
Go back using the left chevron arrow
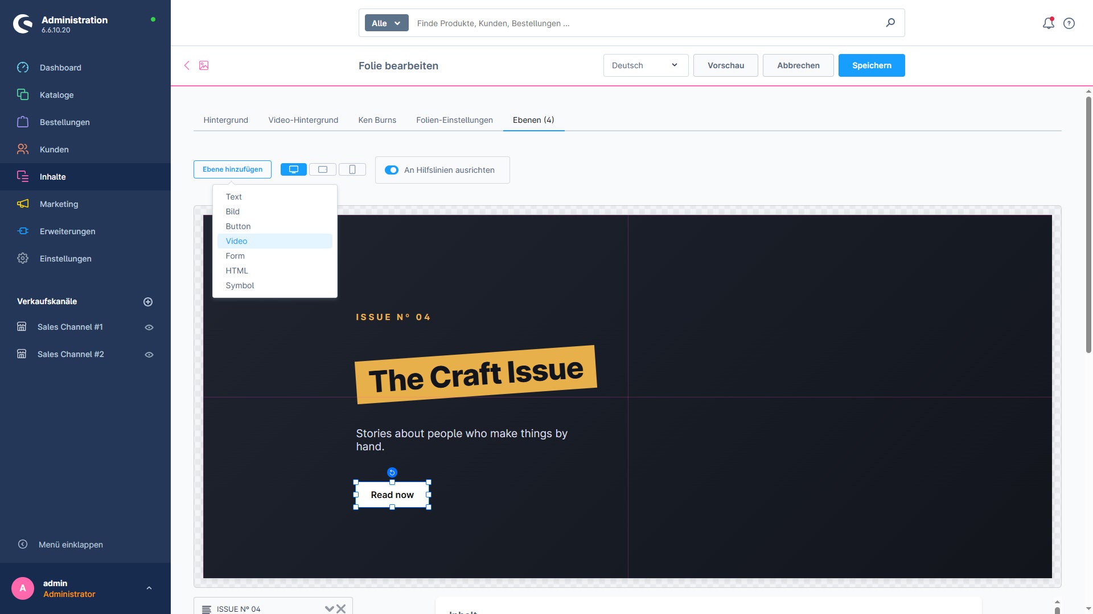click(187, 65)
